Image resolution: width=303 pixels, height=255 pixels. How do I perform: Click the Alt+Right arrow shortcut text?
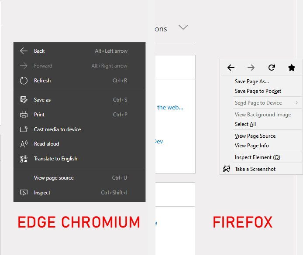click(110, 66)
